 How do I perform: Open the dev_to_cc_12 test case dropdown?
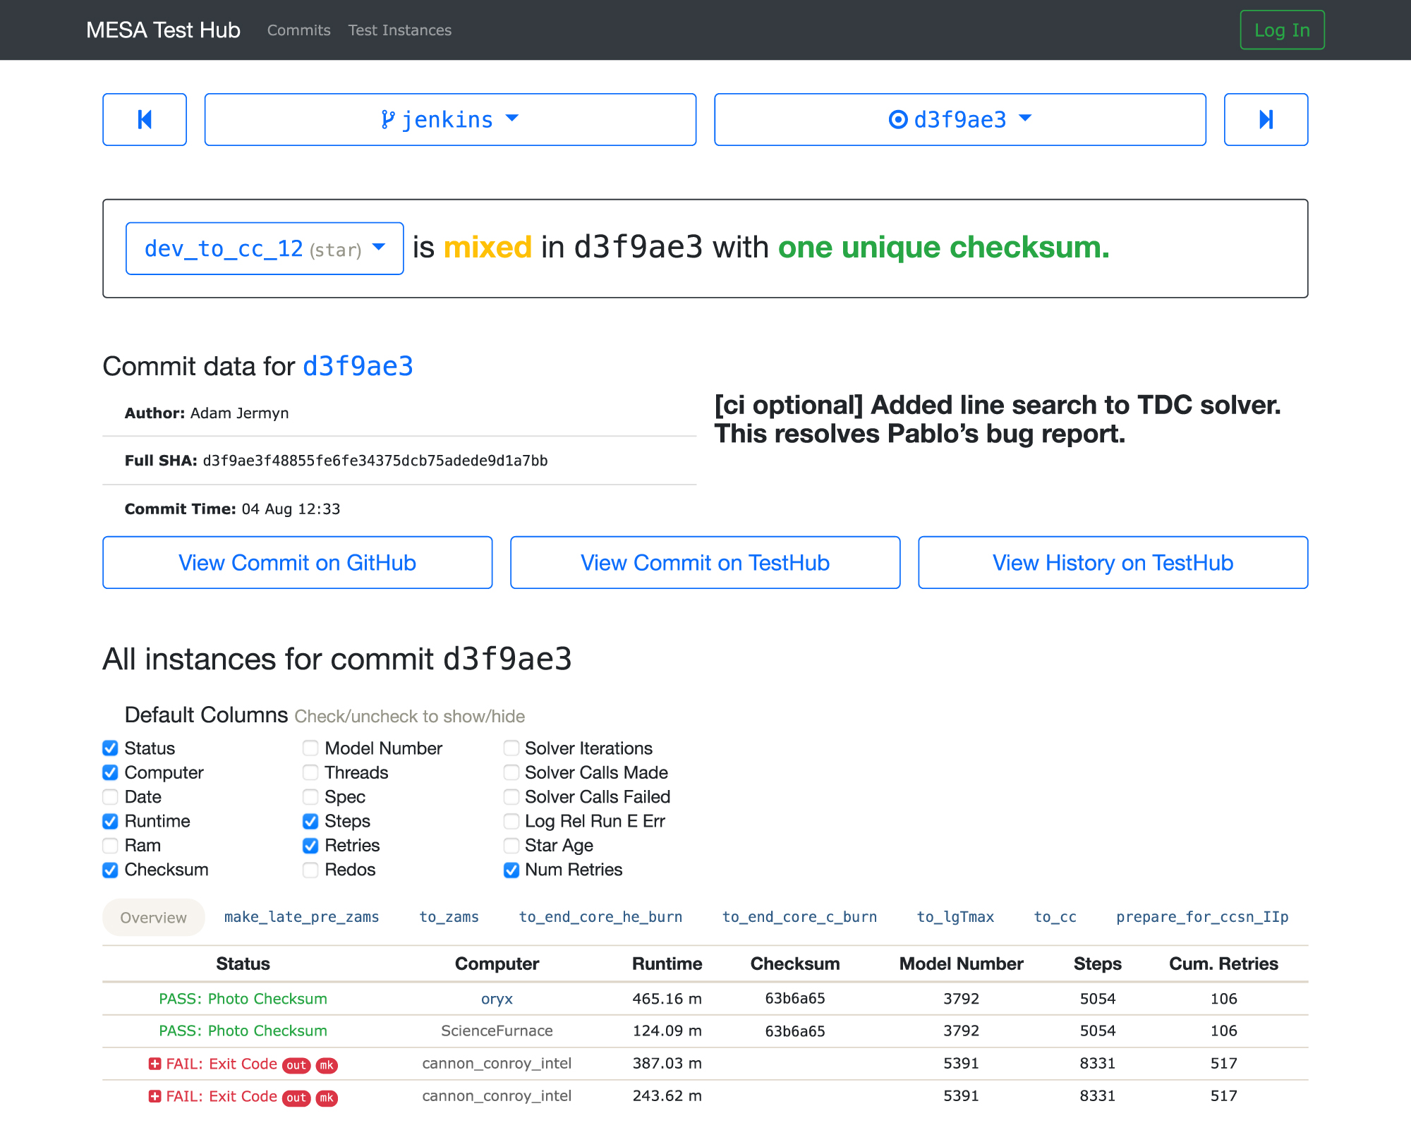click(265, 248)
